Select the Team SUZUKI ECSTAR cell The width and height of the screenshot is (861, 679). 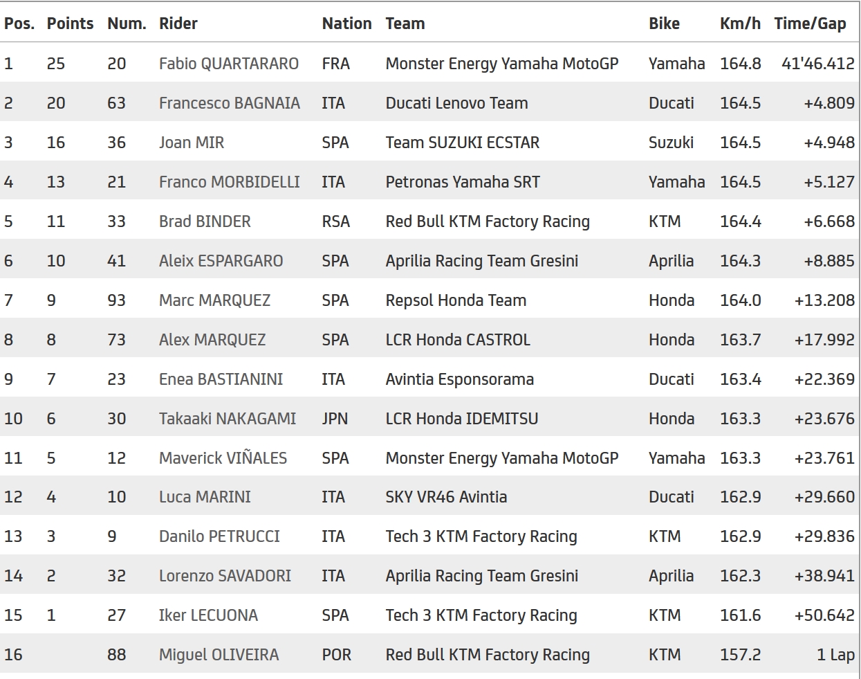click(x=462, y=143)
